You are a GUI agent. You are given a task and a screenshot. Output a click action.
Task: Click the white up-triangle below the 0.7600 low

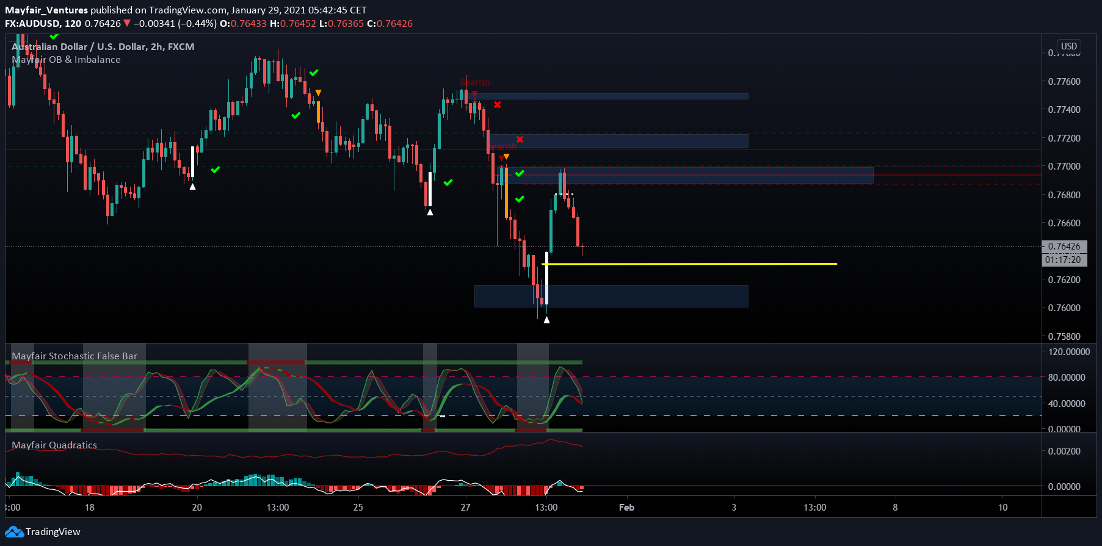point(546,320)
